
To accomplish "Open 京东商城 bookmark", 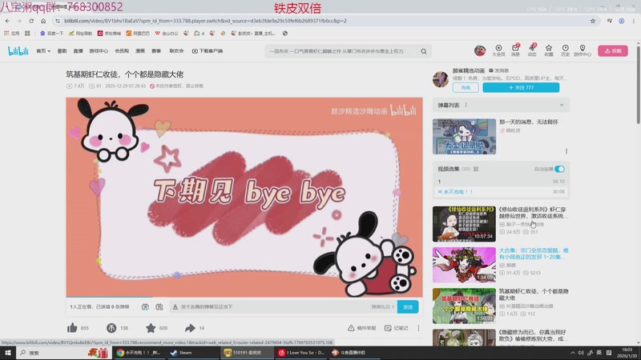I will (x=109, y=34).
